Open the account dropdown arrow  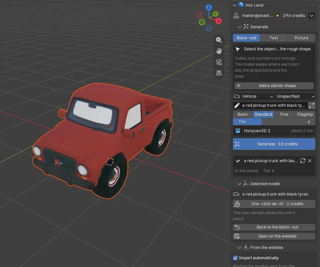pyautogui.click(x=311, y=16)
